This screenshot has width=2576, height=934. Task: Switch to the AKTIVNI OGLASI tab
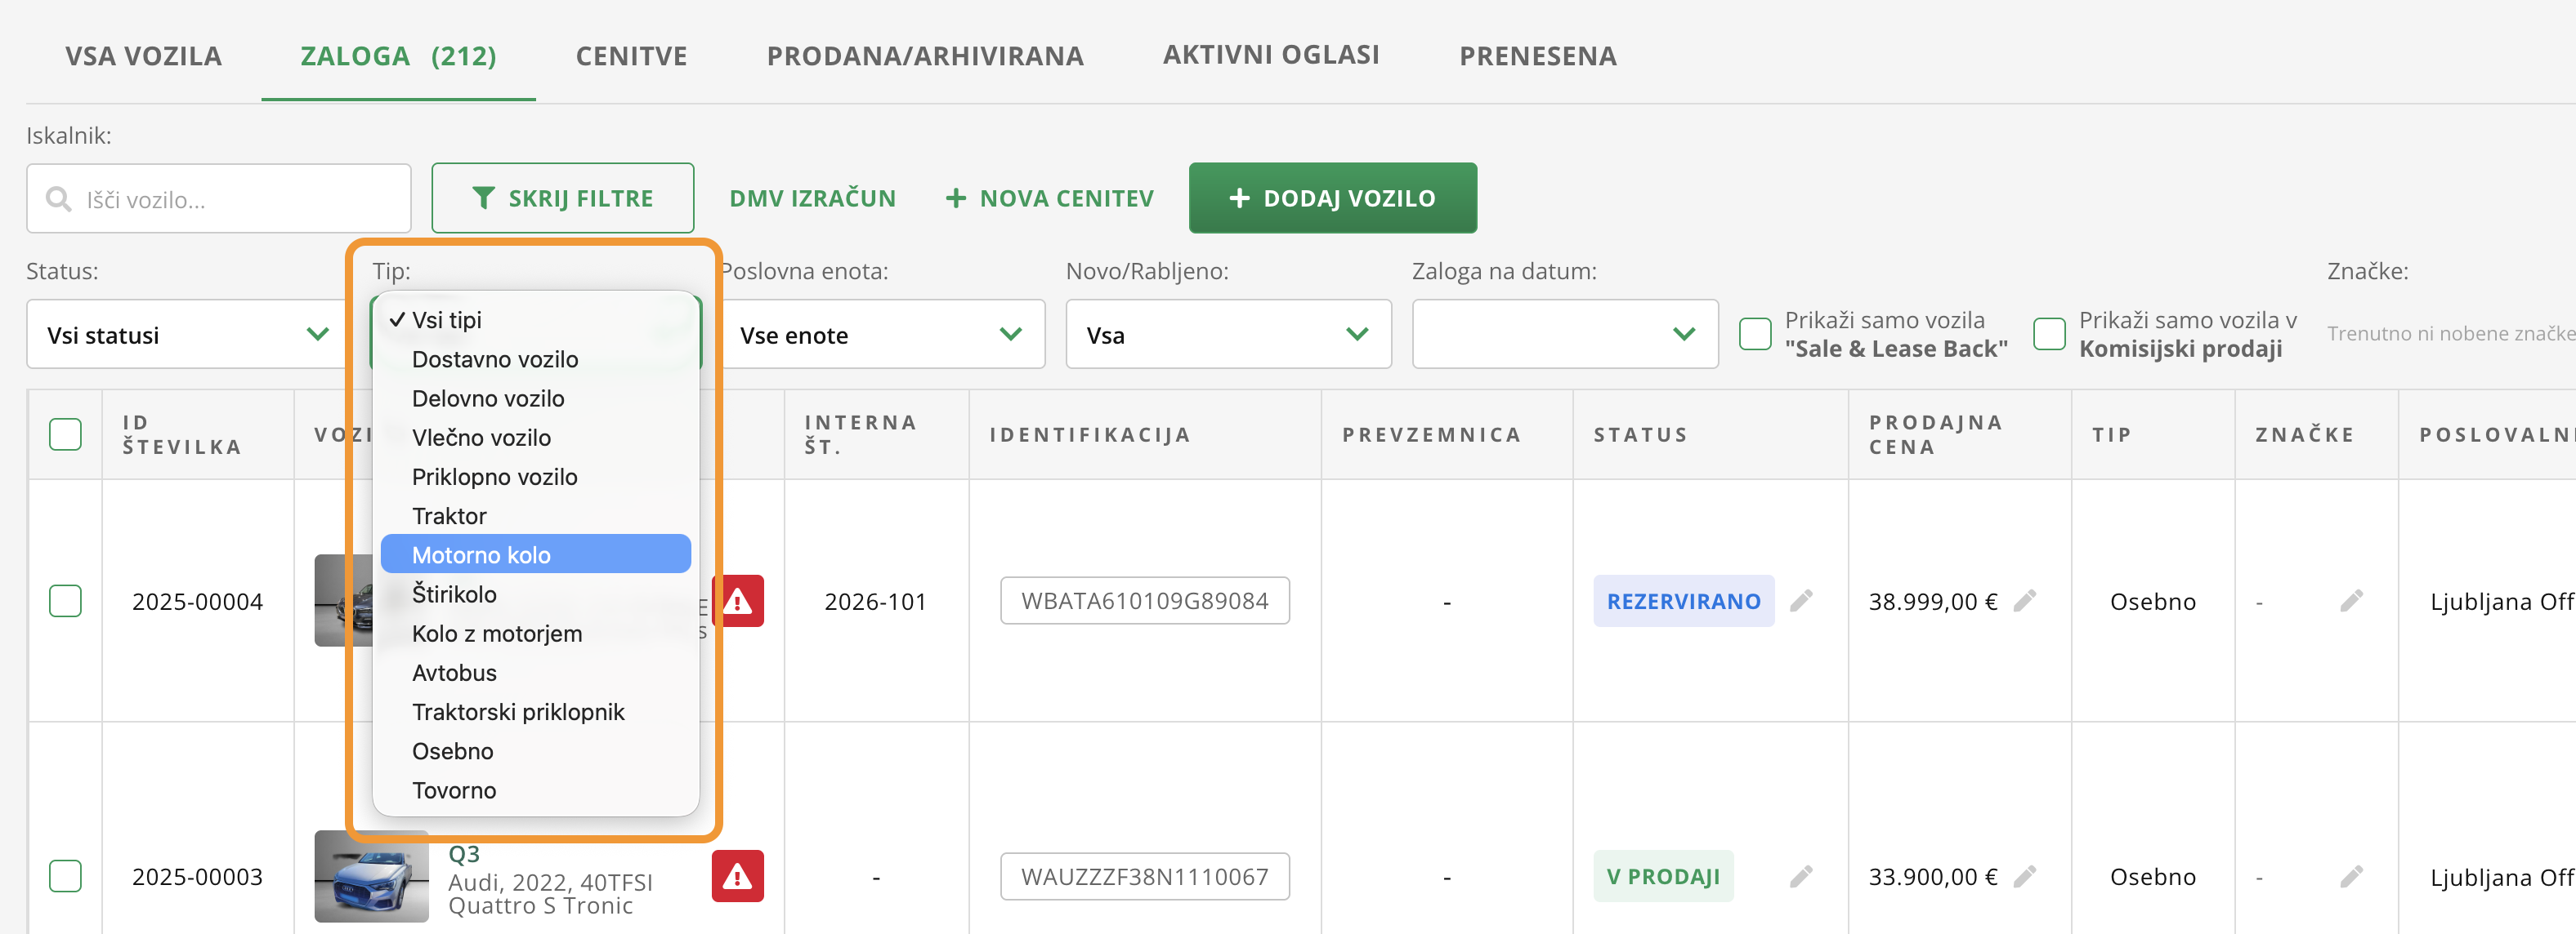click(1271, 55)
